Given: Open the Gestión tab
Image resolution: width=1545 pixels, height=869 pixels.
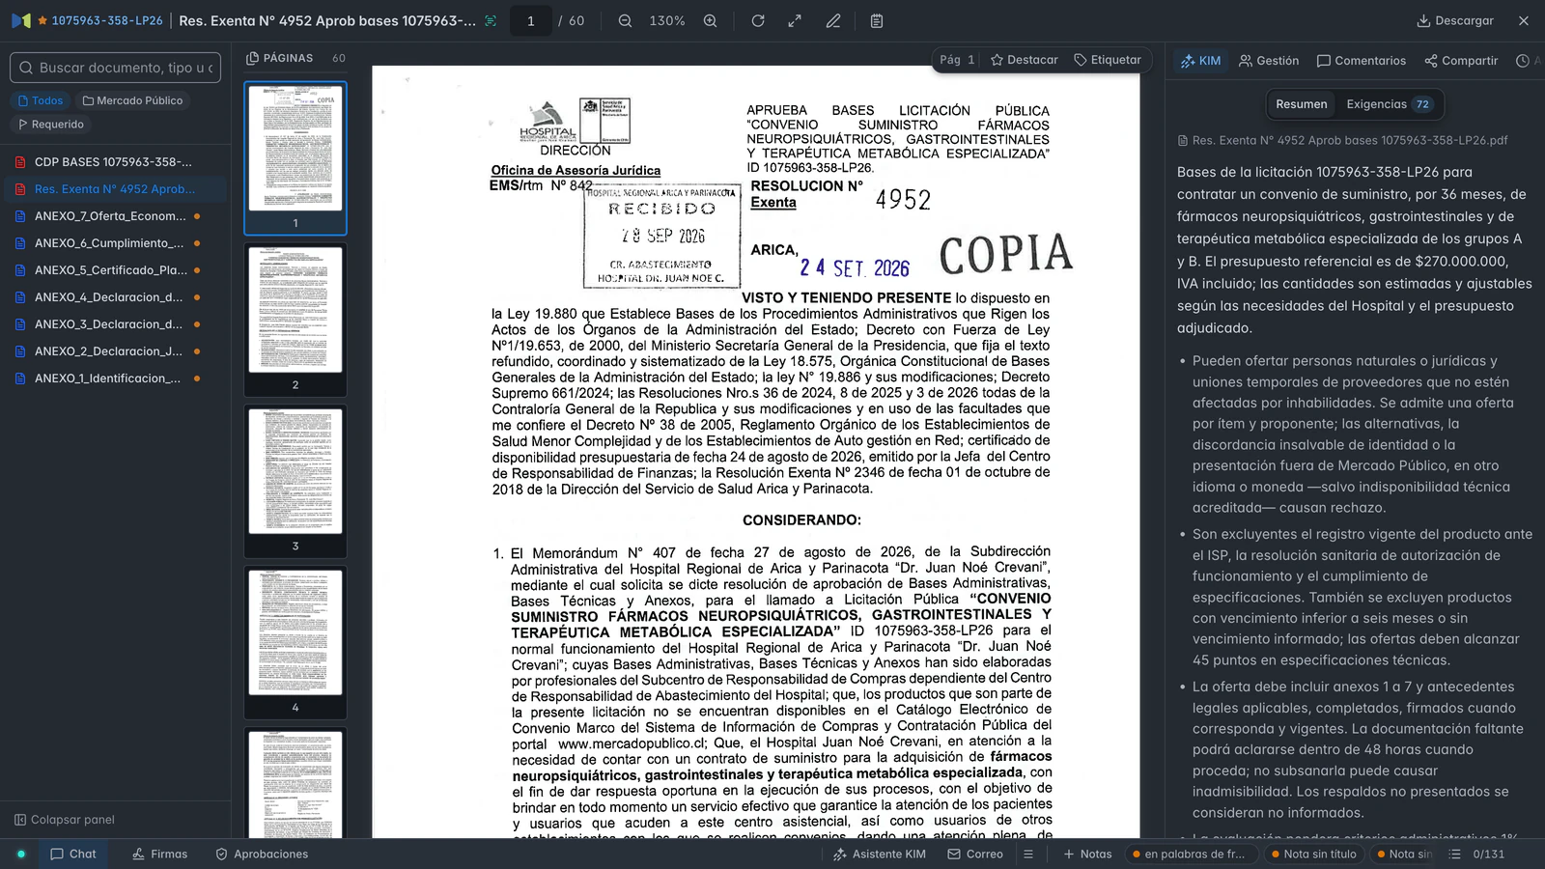Looking at the screenshot, I should point(1269,61).
